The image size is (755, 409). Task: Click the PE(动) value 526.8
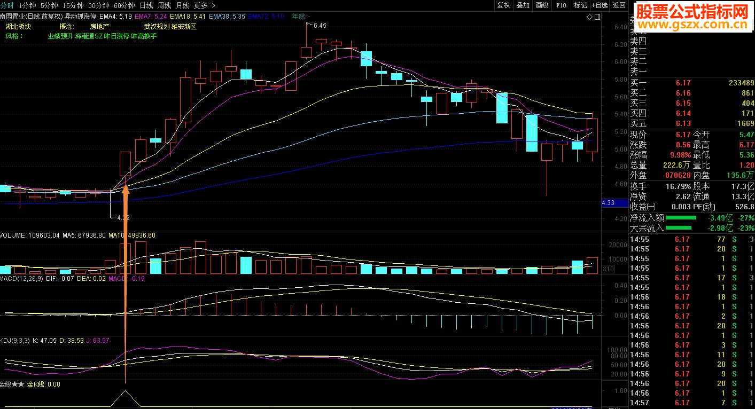point(744,207)
